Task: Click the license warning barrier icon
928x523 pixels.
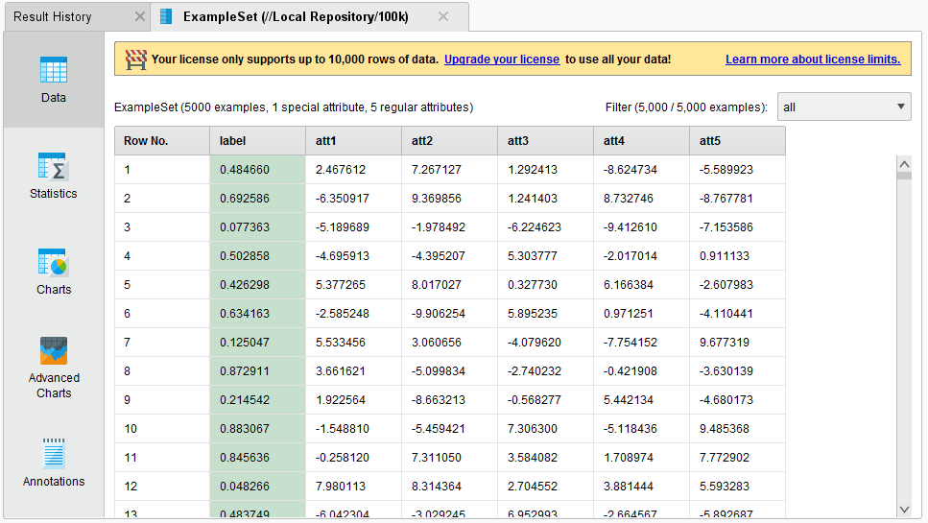Action: (135, 59)
